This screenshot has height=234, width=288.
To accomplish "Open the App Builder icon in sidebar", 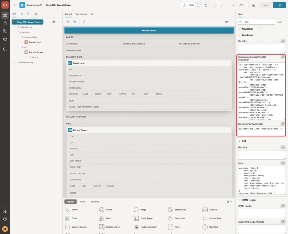I will click(5, 15).
